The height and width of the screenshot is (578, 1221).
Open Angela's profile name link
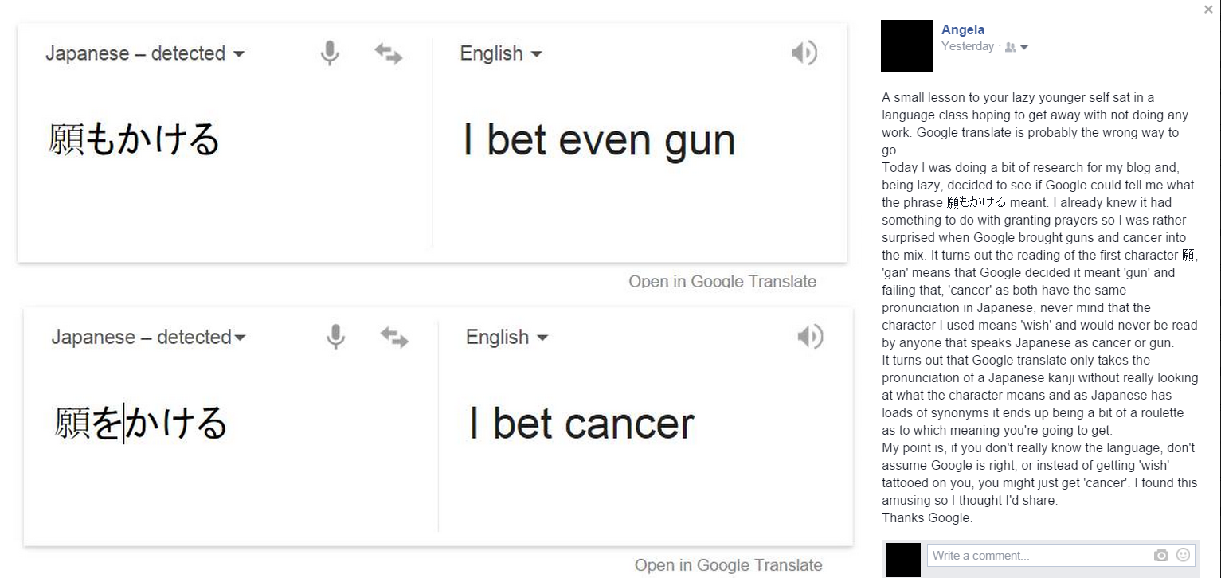coord(963,29)
